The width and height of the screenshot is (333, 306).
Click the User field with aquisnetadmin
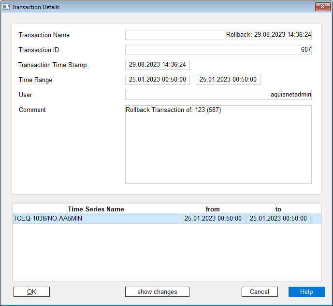218,95
